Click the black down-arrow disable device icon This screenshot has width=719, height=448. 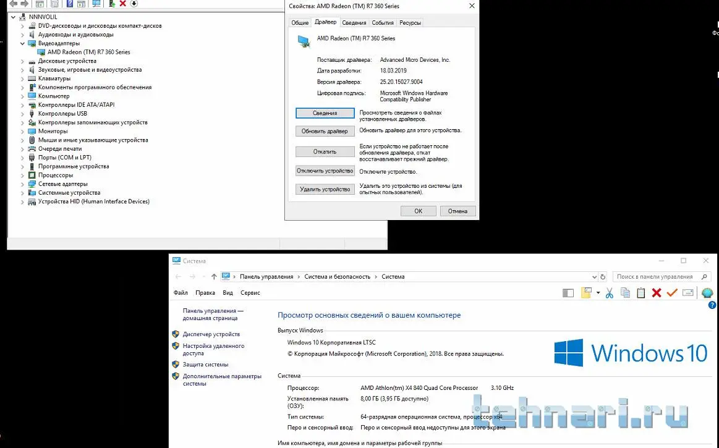click(134, 4)
